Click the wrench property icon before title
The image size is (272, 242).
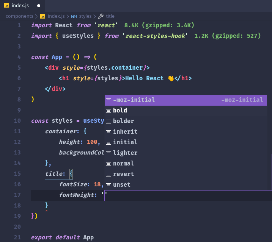[x=101, y=16]
